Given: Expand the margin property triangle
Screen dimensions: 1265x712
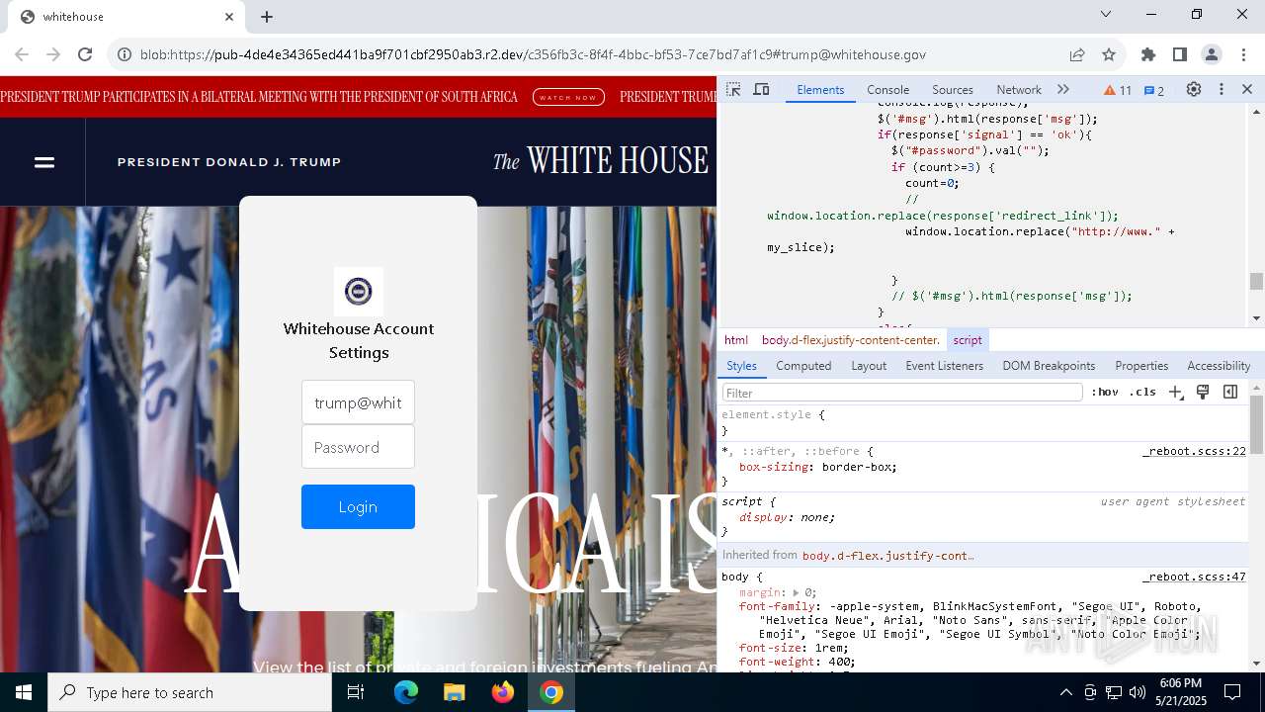Looking at the screenshot, I should pyautogui.click(x=797, y=592).
